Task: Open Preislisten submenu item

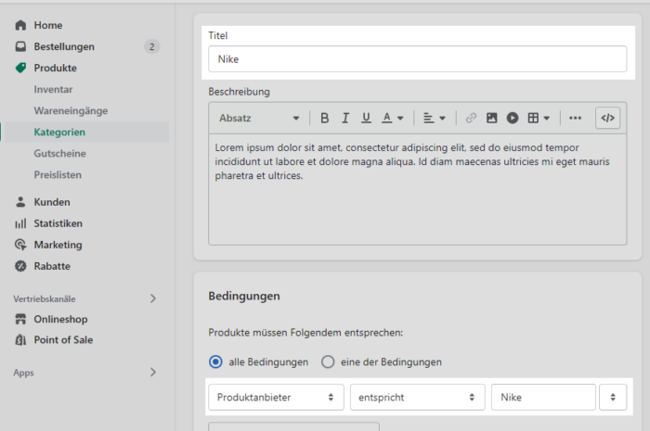Action: pyautogui.click(x=58, y=175)
